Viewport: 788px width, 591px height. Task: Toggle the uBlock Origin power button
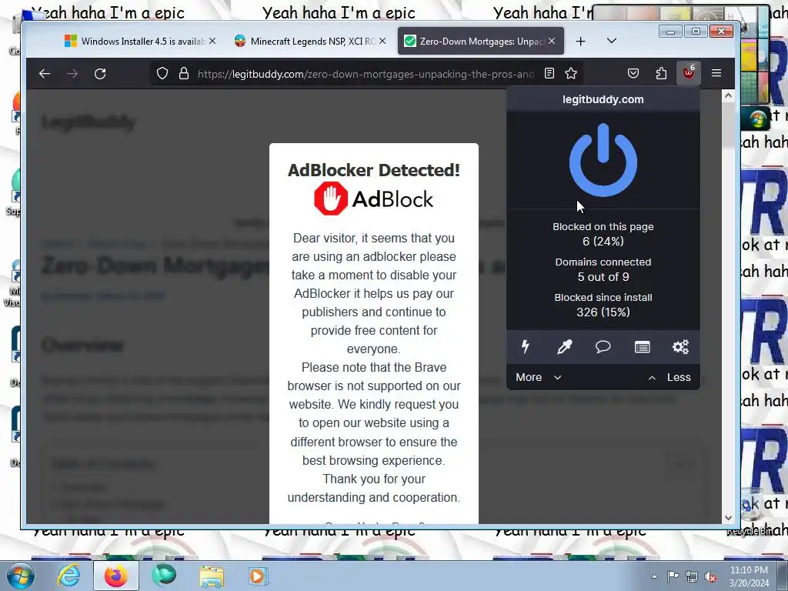coord(603,160)
